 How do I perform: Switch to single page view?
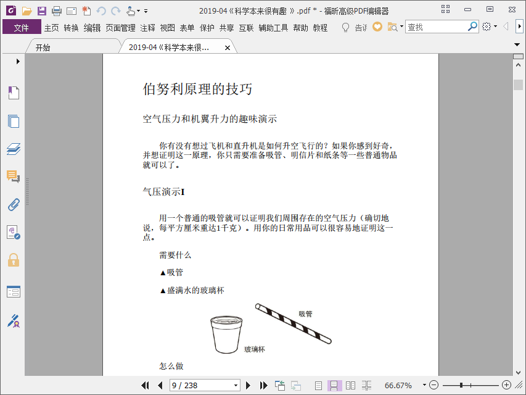(318, 385)
